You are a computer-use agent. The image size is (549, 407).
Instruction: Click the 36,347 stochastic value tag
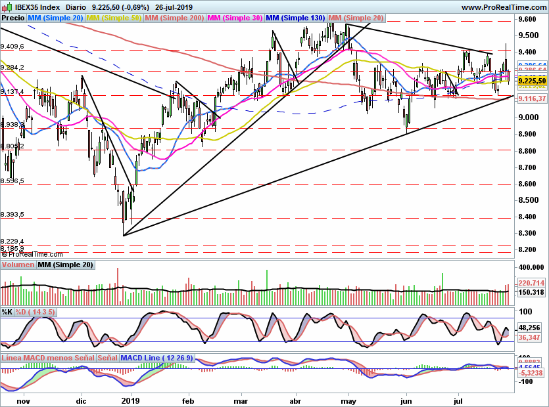529,337
